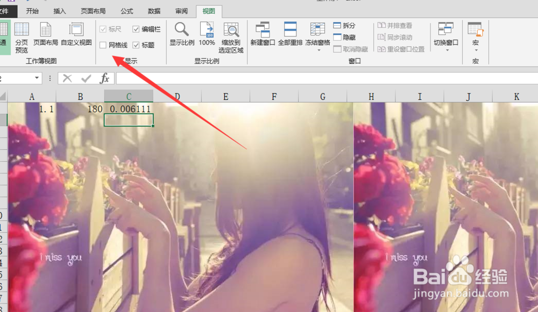
Task: Select cell containing 1.1
Action: pos(32,109)
